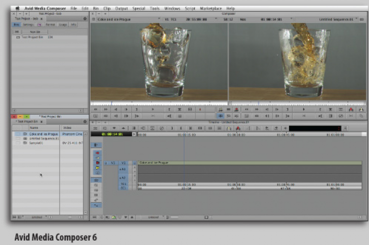Viewport: 369px width, 245px height.
Task: Rewind the record monitor
Action: click(x=246, y=109)
